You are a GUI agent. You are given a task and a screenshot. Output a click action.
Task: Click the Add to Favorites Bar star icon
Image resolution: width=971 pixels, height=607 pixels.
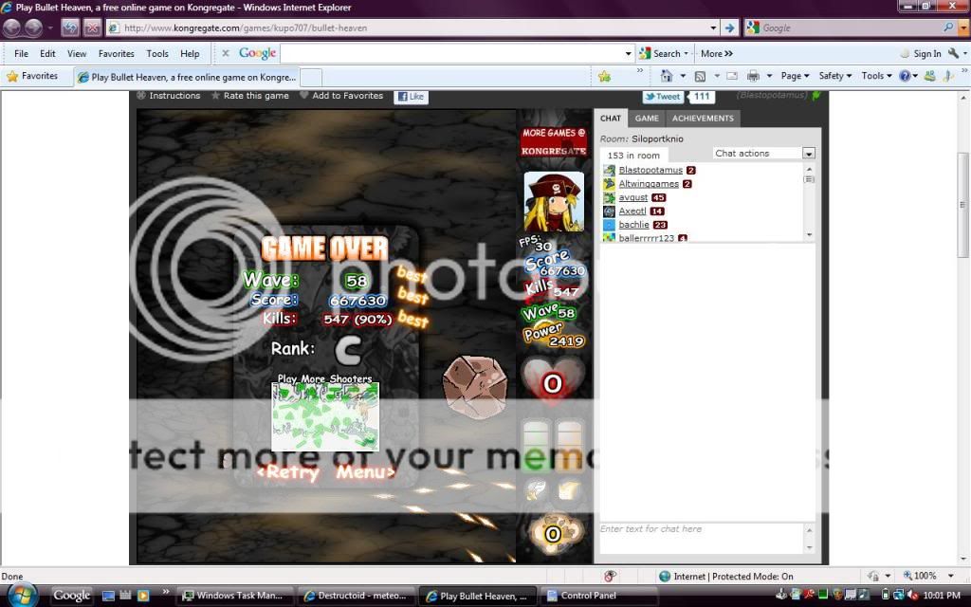[x=604, y=76]
